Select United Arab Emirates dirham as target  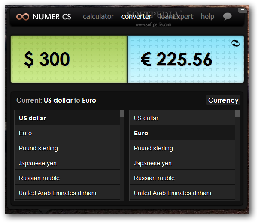pyautogui.click(x=182, y=193)
